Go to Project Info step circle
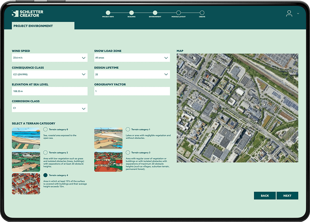This screenshot has width=310, height=222. click(x=108, y=13)
